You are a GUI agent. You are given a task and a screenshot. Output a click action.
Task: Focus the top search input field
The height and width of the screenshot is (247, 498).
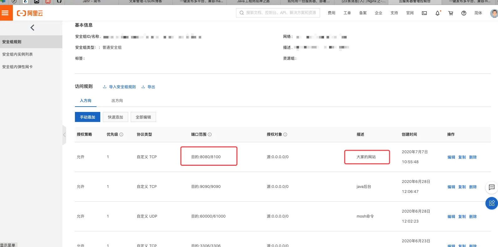pyautogui.click(x=278, y=13)
